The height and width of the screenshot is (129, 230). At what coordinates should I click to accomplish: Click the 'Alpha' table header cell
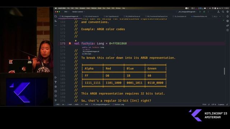pyautogui.click(x=89, y=68)
